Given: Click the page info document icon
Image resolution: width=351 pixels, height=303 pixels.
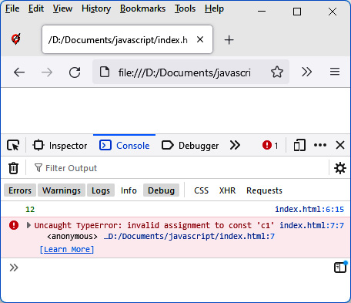Looking at the screenshot, I should click(x=105, y=72).
